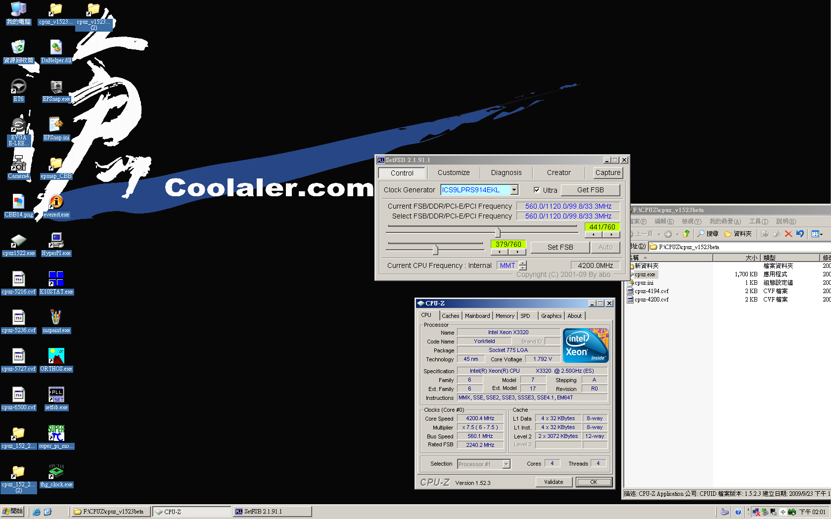
Task: Select the setfsb.exe desktop shortcut
Action: [56, 399]
